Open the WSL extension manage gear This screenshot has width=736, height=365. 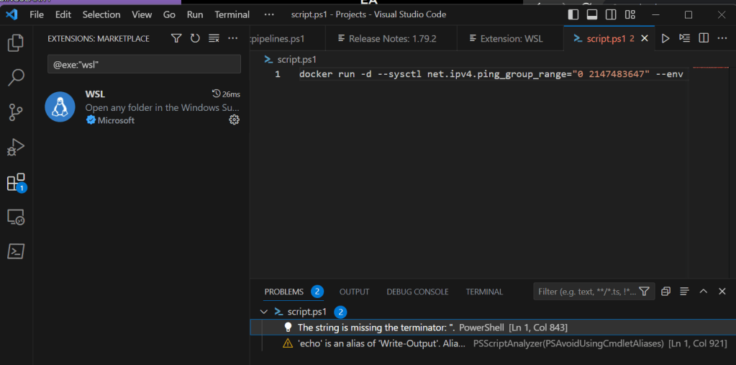[x=235, y=120]
